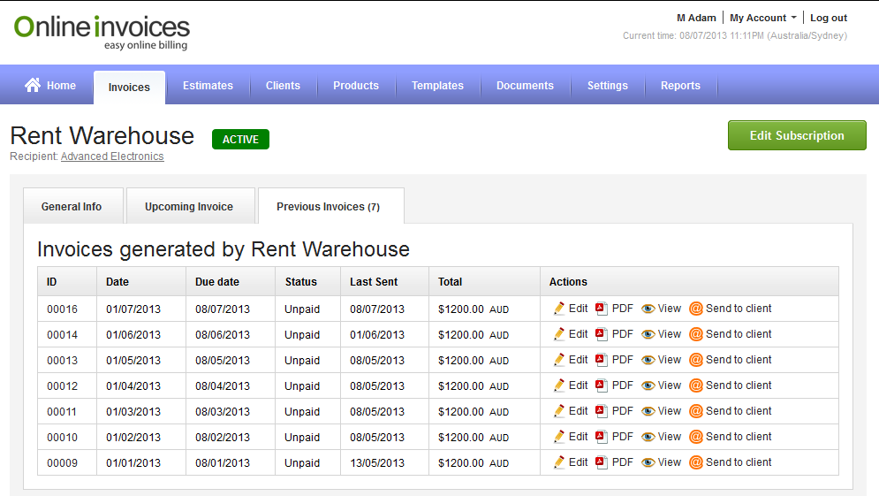The image size is (879, 496).
Task: Click the Send to client icon for invoice 00009
Action: coord(696,462)
